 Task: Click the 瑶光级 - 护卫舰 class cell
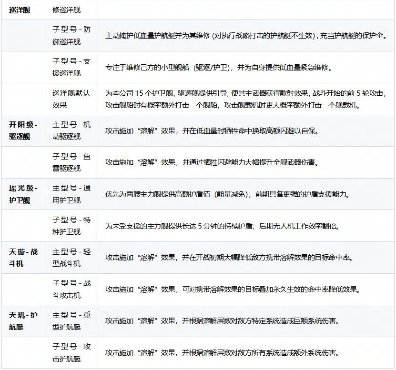click(x=23, y=194)
